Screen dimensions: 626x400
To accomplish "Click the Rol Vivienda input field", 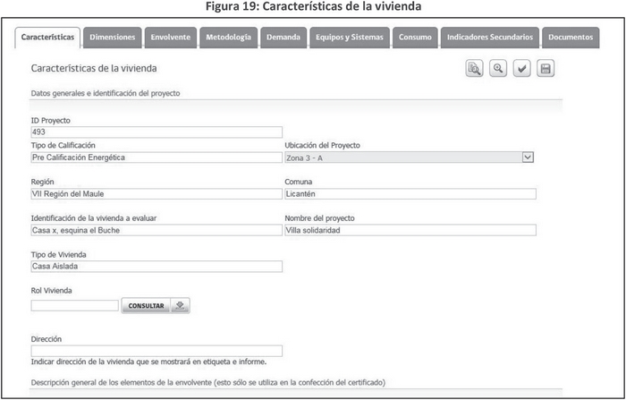I will coord(74,306).
